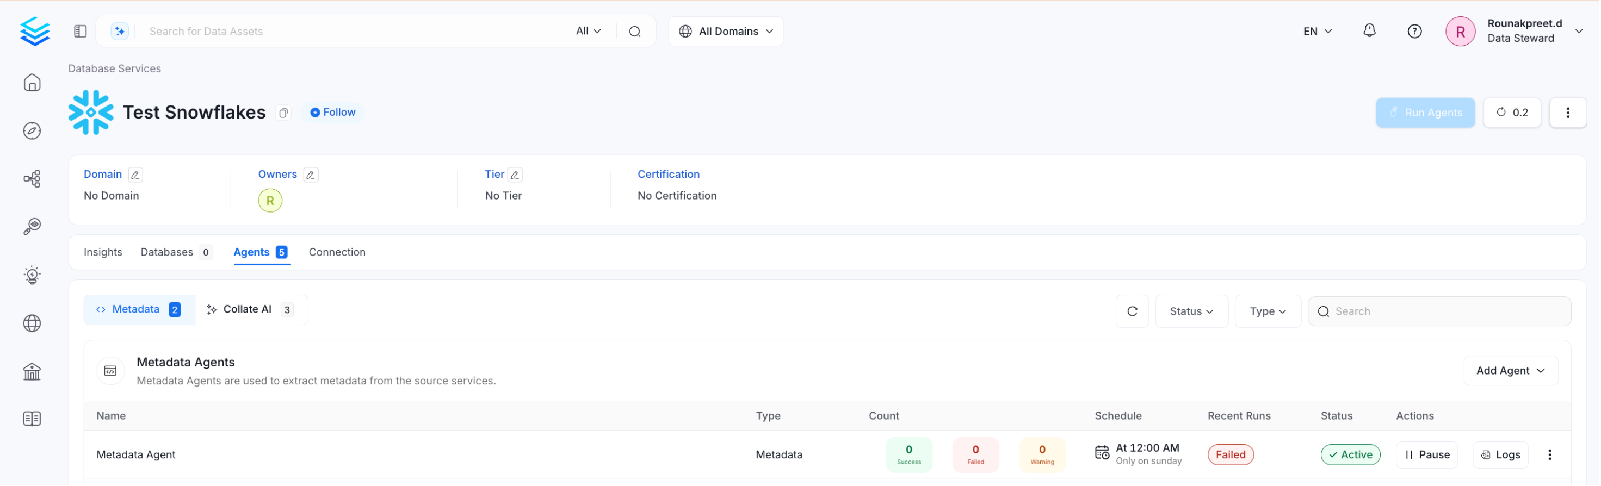The image size is (1601, 486).
Task: Expand the Status filter dropdown
Action: pos(1192,311)
